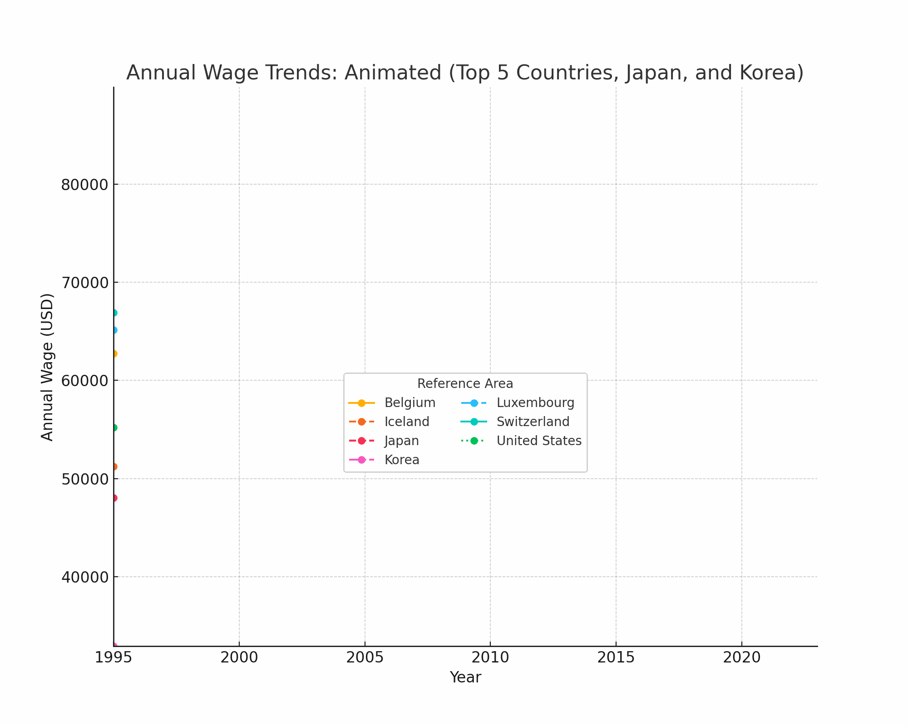Click the Year x-axis label

tap(465, 677)
